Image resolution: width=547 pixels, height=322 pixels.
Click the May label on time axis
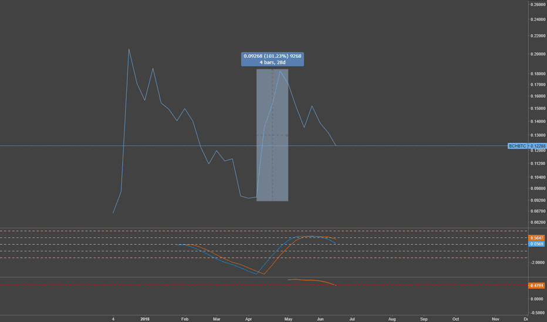288,319
